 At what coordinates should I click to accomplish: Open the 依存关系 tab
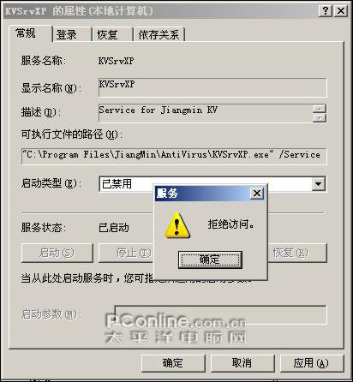coord(159,35)
